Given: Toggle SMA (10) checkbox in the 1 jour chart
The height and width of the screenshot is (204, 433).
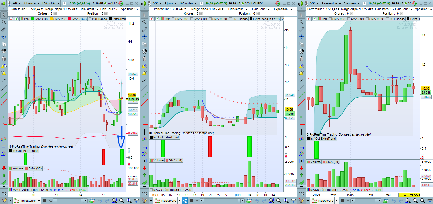Looking at the screenshot, I should coord(173,19).
